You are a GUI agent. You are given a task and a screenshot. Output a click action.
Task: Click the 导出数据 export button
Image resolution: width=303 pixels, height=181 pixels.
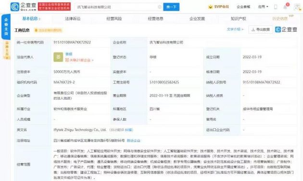click(261, 29)
